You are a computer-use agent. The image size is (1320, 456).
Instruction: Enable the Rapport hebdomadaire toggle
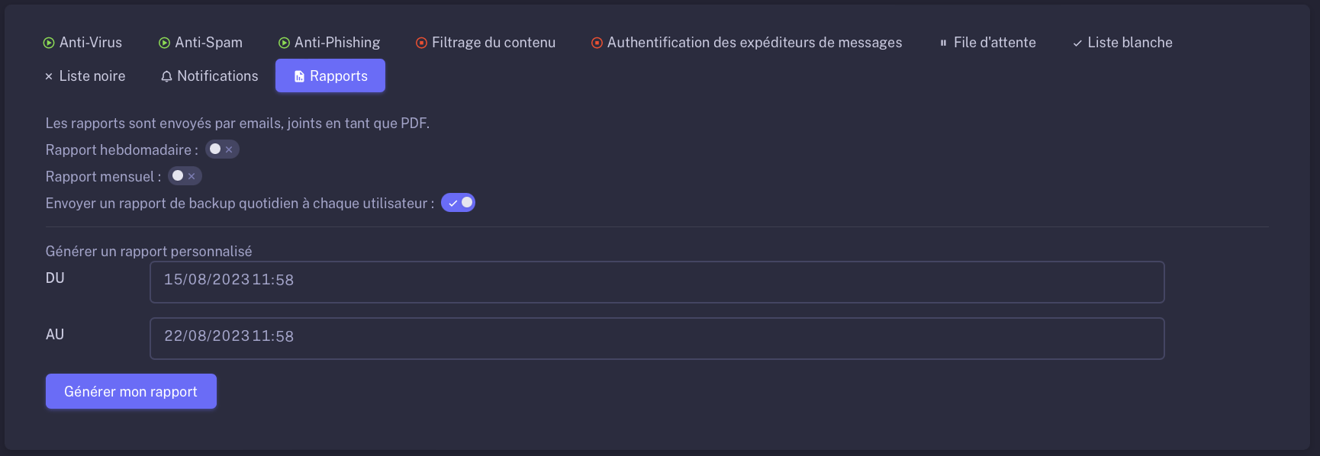tap(222, 149)
